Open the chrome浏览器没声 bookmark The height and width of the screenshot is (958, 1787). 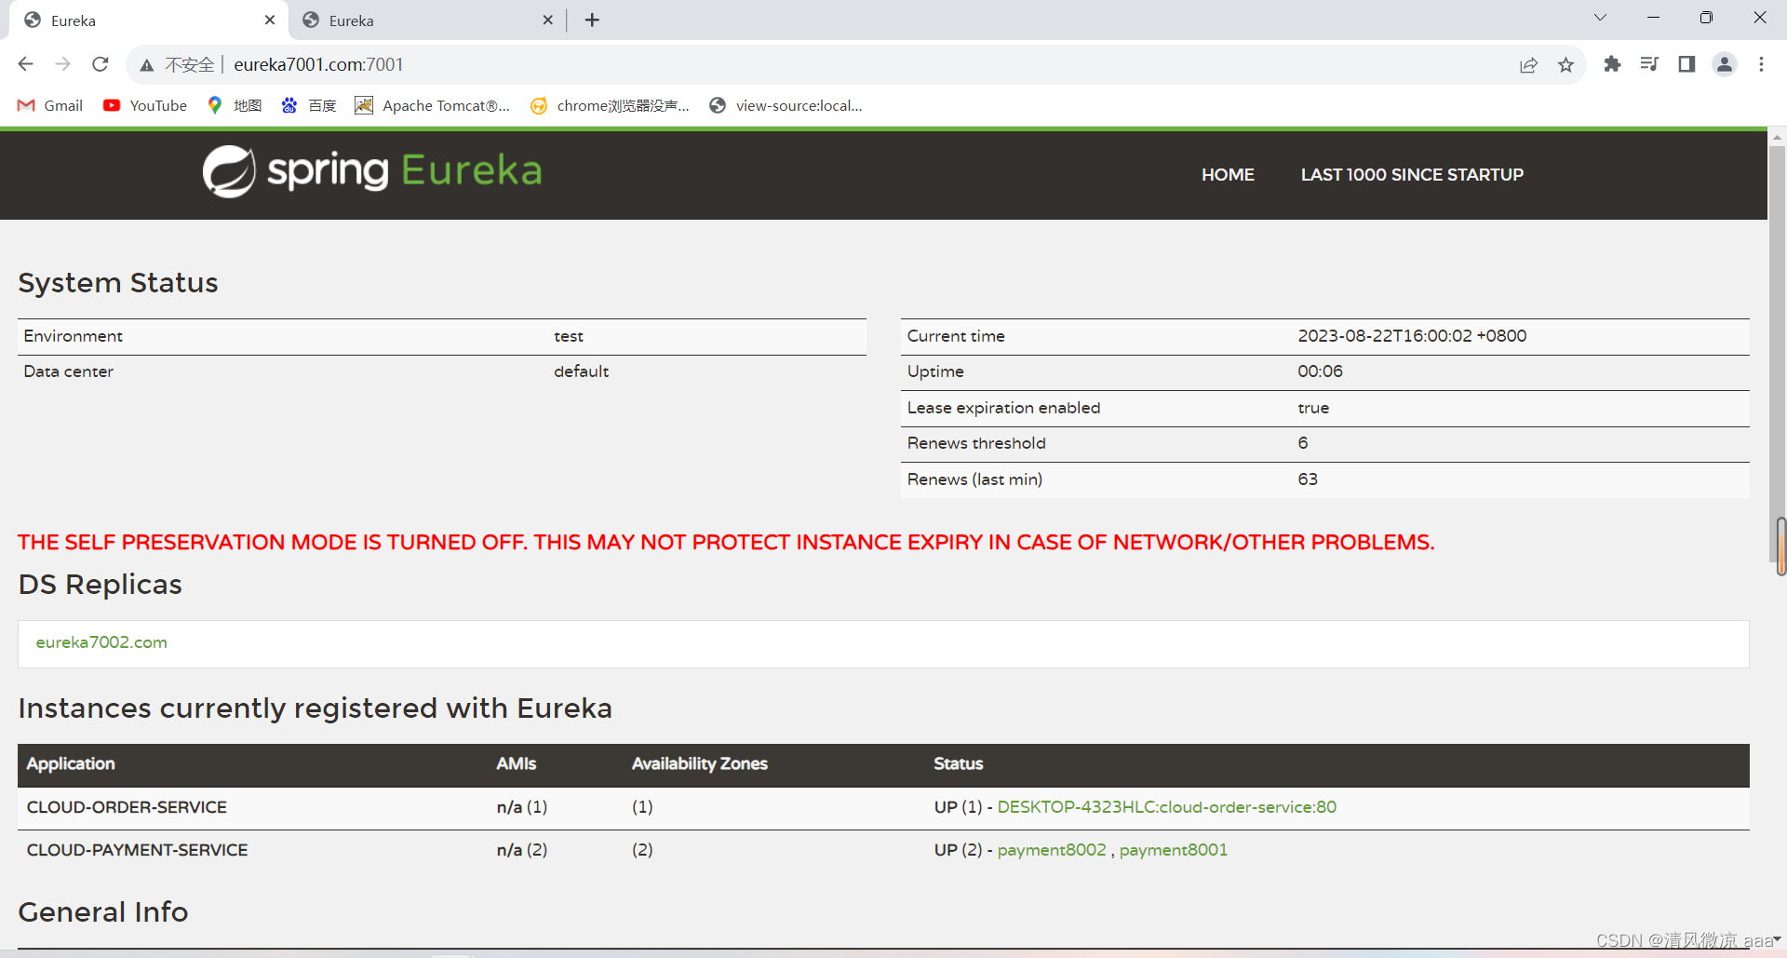610,105
